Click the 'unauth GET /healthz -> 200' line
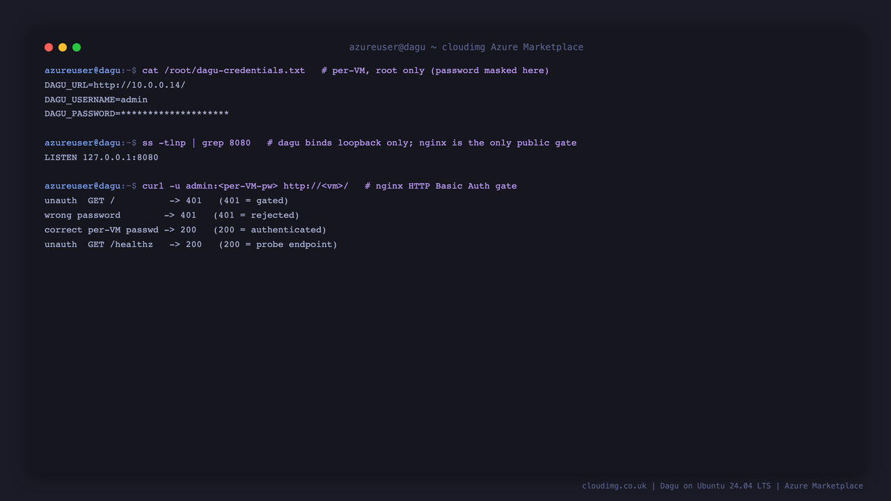The height and width of the screenshot is (501, 891). point(191,244)
